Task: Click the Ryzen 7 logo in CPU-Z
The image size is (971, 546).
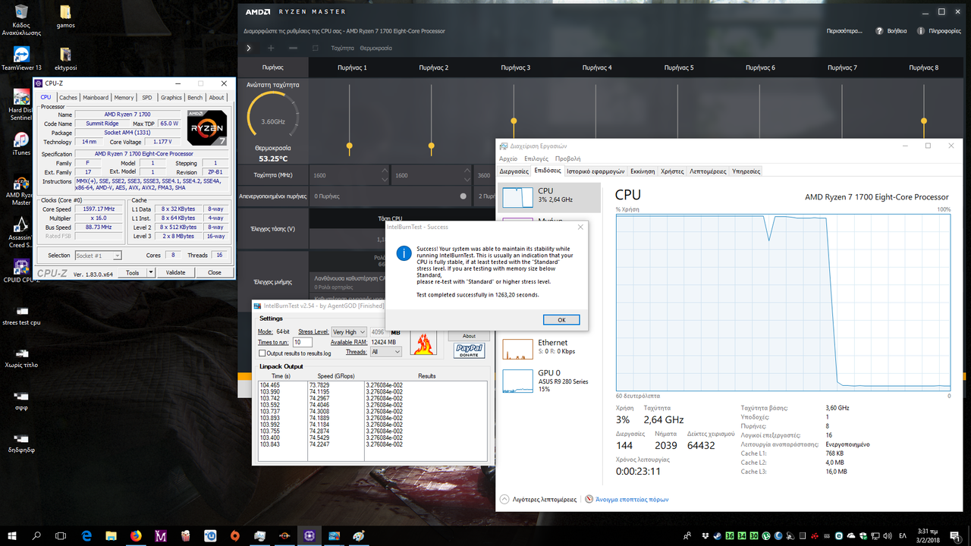Action: click(x=207, y=128)
